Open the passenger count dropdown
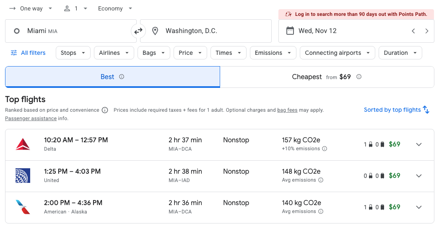Viewport: 439px width, 226px height. [75, 8]
